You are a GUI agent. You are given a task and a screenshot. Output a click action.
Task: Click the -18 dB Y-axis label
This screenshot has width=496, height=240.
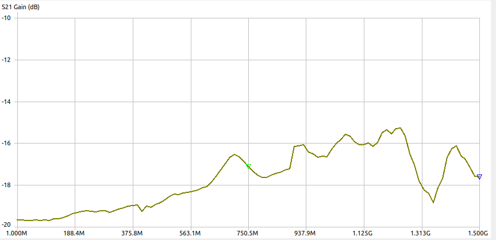7,185
